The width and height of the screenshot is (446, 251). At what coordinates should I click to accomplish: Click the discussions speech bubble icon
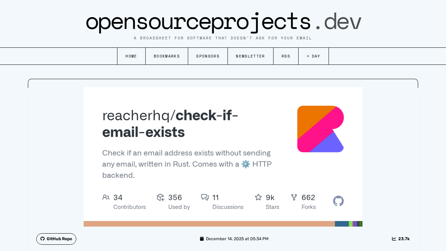coord(205,197)
